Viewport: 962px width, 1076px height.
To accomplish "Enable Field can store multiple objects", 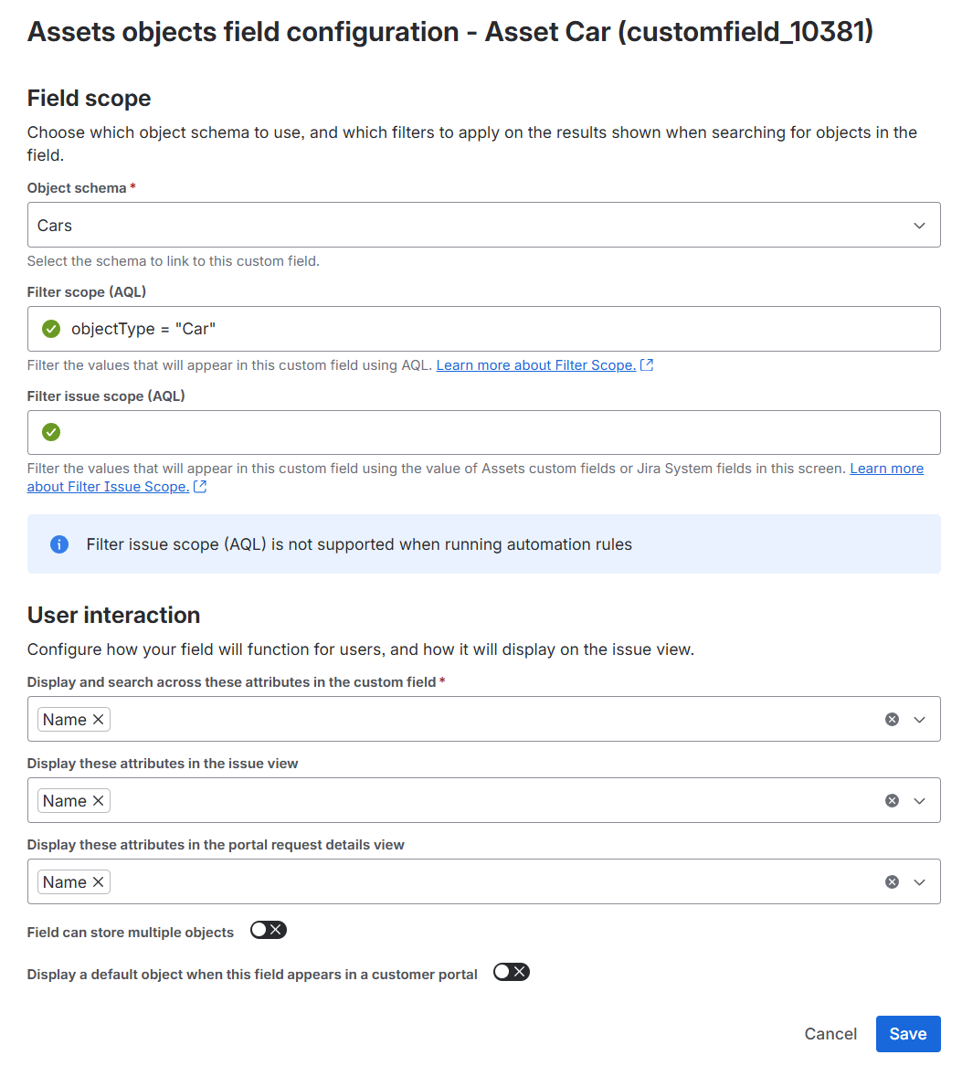I will (x=269, y=930).
